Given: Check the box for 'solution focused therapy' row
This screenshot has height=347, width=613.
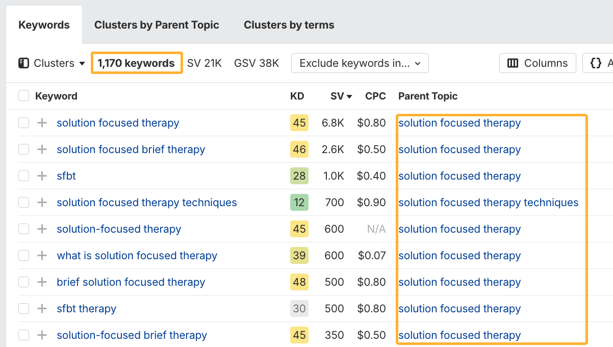Looking at the screenshot, I should [x=23, y=123].
